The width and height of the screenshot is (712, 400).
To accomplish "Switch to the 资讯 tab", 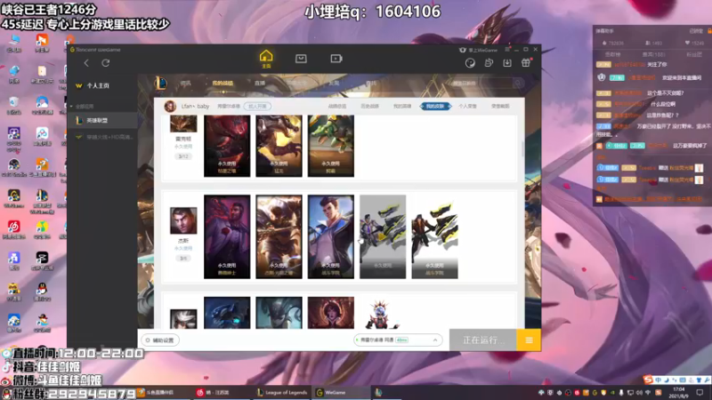I will [x=185, y=84].
